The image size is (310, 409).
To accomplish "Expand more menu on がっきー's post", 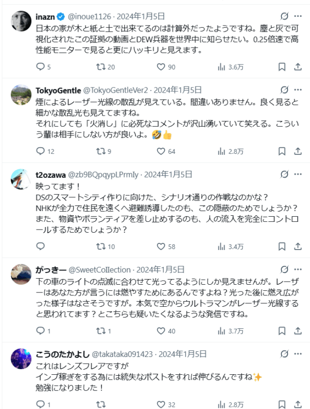I will (x=300, y=269).
